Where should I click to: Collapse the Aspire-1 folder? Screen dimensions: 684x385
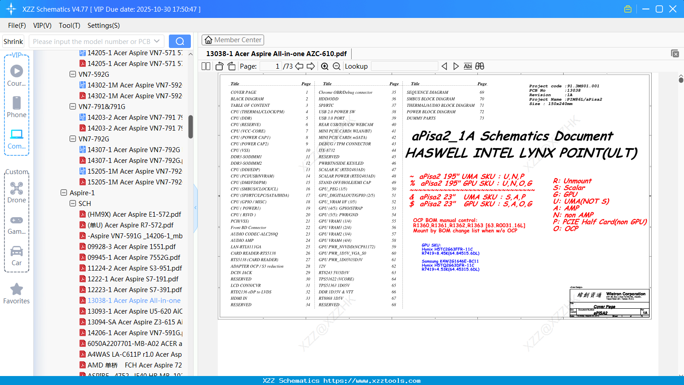64,192
